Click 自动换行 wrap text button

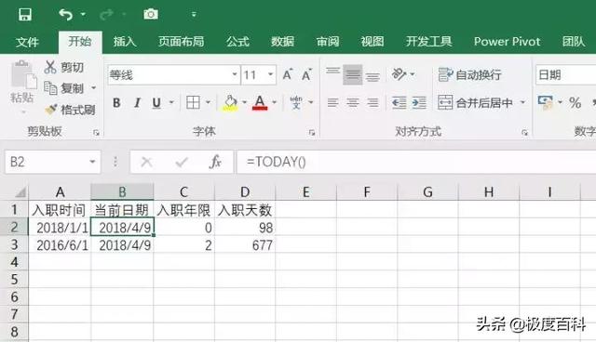pyautogui.click(x=469, y=74)
